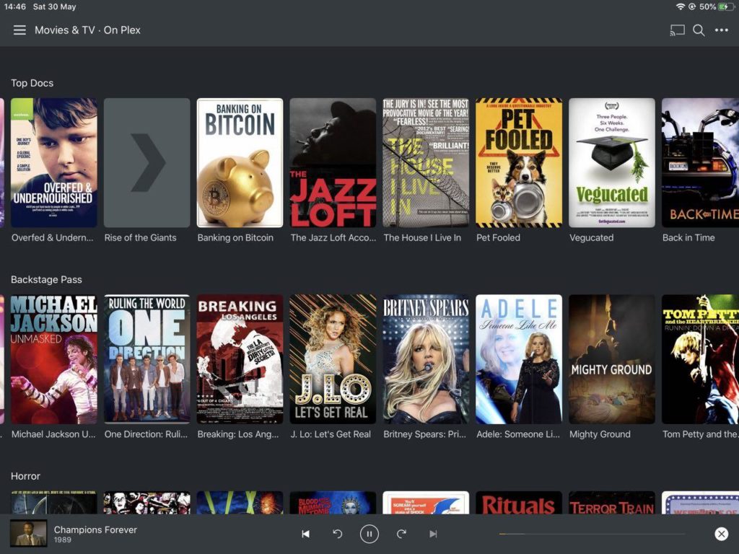Open the Overfed & Undernourished poster
Viewport: 739px width, 554px height.
(x=54, y=162)
